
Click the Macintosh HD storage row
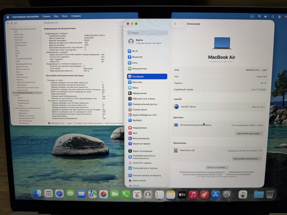point(218,150)
